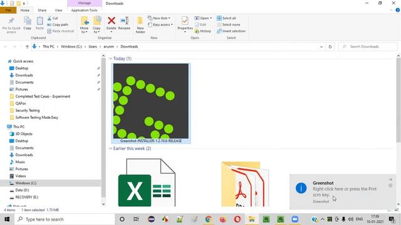Expand the address bar history dropdown
The image size is (401, 225).
click(x=321, y=47)
